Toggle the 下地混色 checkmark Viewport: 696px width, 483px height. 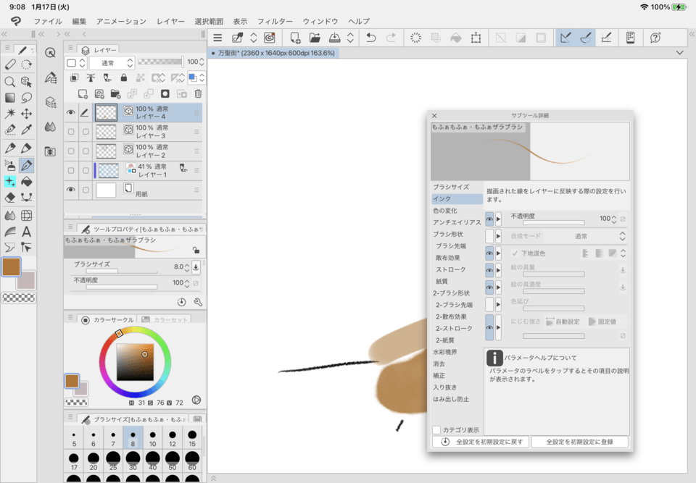[x=515, y=253]
